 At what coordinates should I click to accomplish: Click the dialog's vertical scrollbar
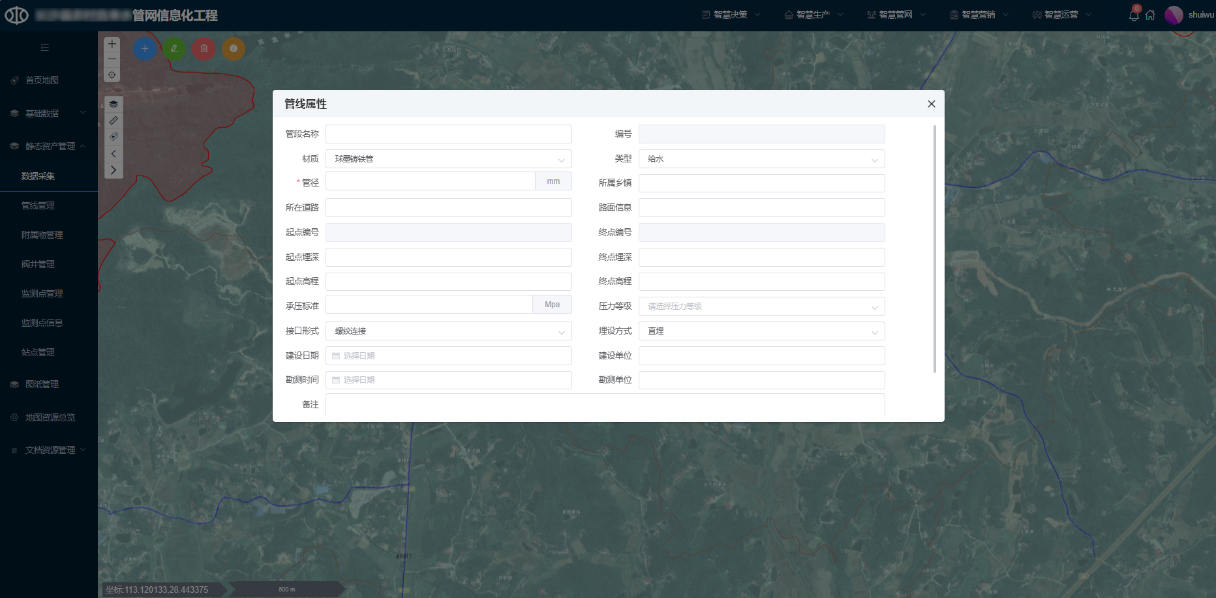pos(935,248)
